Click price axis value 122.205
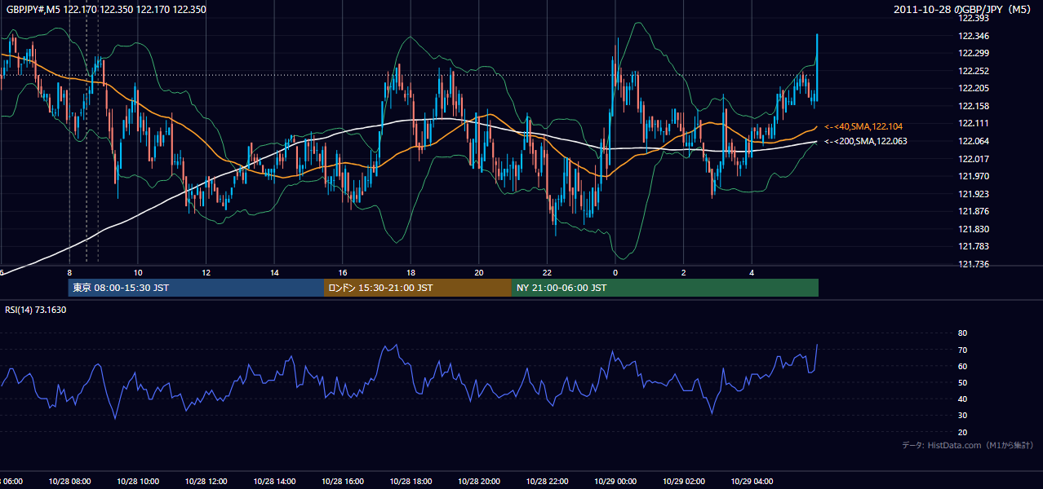The image size is (1043, 489). [973, 88]
